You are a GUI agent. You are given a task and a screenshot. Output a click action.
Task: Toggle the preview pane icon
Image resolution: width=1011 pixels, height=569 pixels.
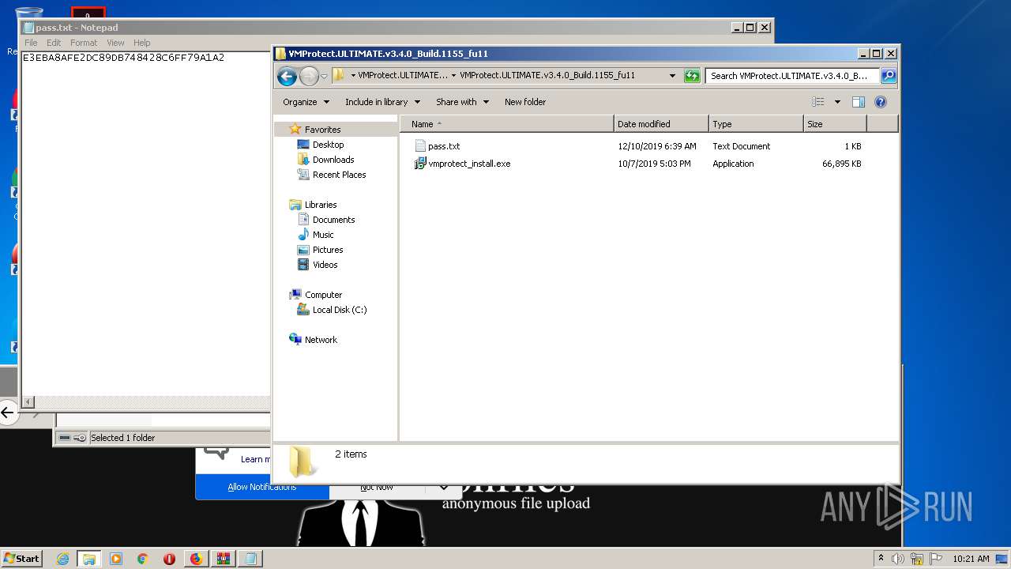coord(859,102)
